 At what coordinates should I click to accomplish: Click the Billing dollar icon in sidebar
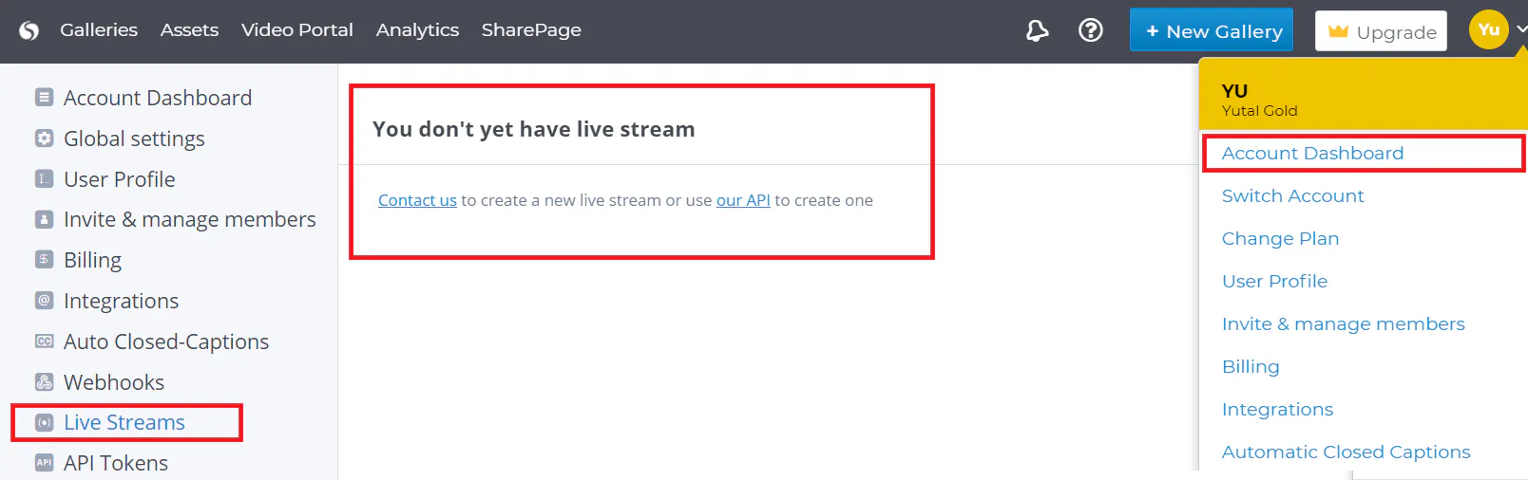[44, 259]
